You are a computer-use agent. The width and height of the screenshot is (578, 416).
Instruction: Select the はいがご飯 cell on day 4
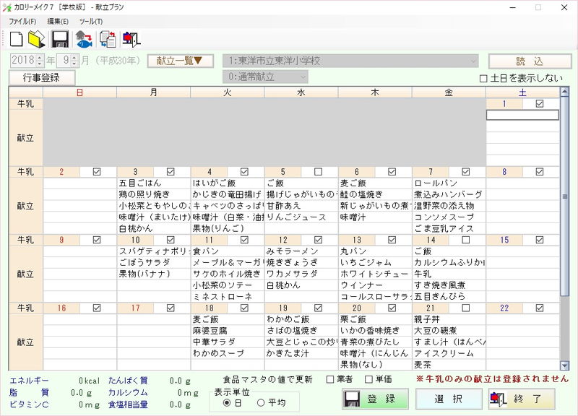(228, 183)
